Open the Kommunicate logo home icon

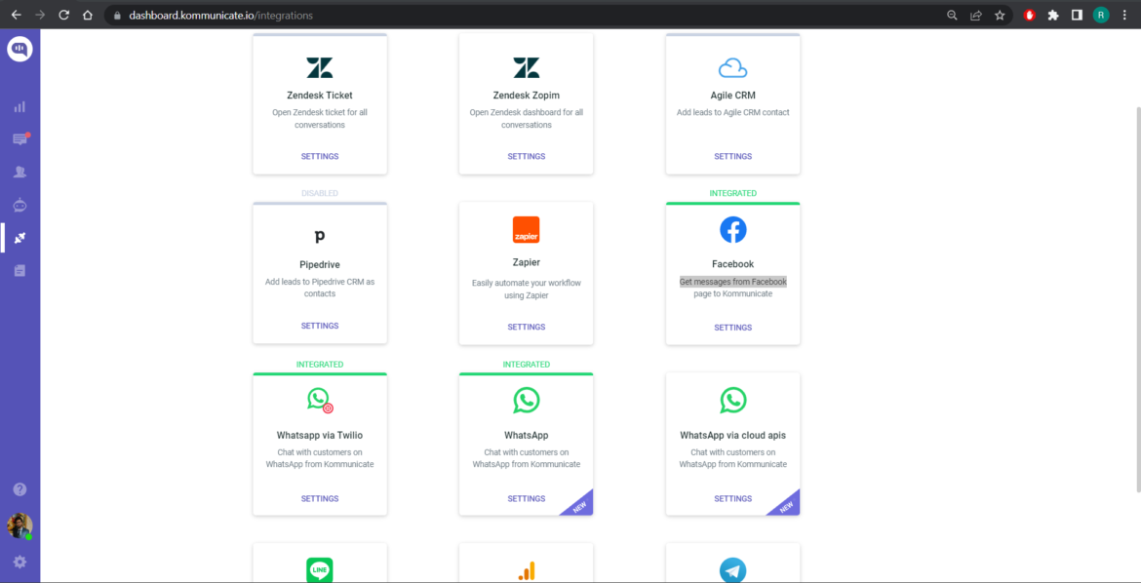coord(20,47)
